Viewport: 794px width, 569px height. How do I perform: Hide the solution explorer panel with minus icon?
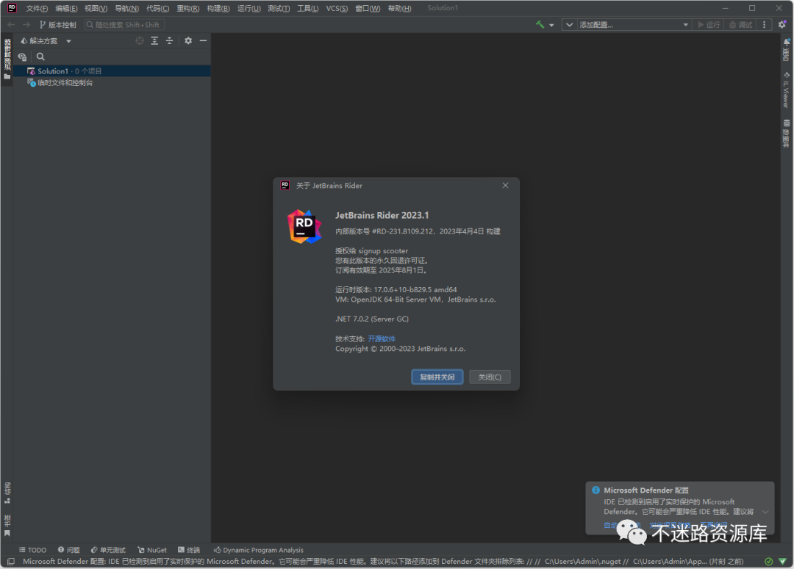203,40
